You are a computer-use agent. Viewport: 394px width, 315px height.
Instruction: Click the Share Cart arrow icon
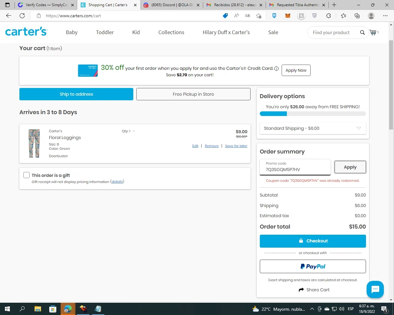301,290
